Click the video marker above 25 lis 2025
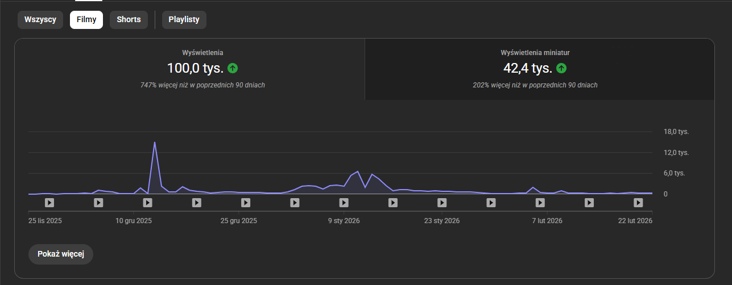Image resolution: width=732 pixels, height=285 pixels. click(x=49, y=202)
